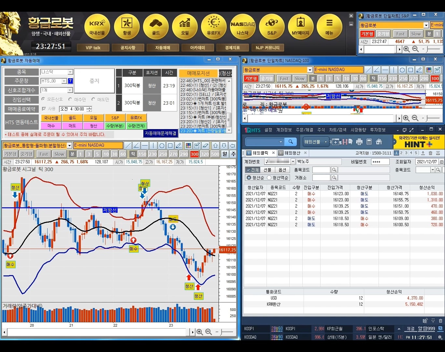
Task: Select 청산역순 radio button
Action: tap(269, 178)
